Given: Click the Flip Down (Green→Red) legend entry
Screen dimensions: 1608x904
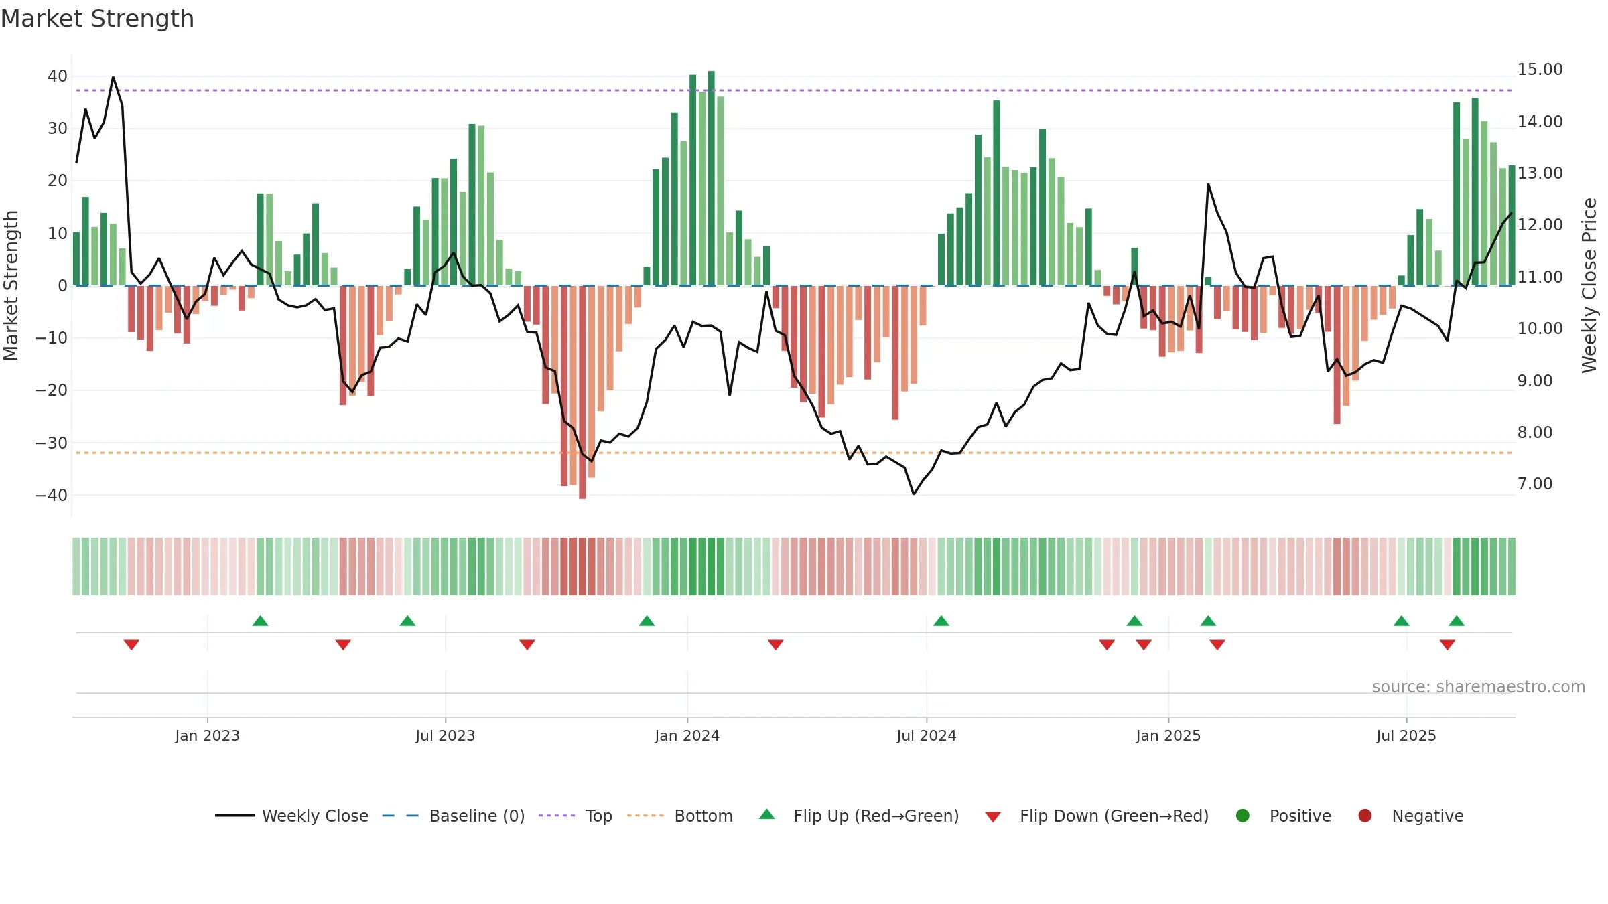Looking at the screenshot, I should point(1097,816).
